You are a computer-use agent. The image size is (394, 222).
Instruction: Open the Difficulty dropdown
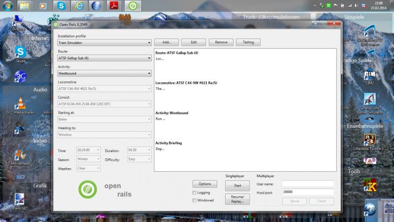[139, 159]
